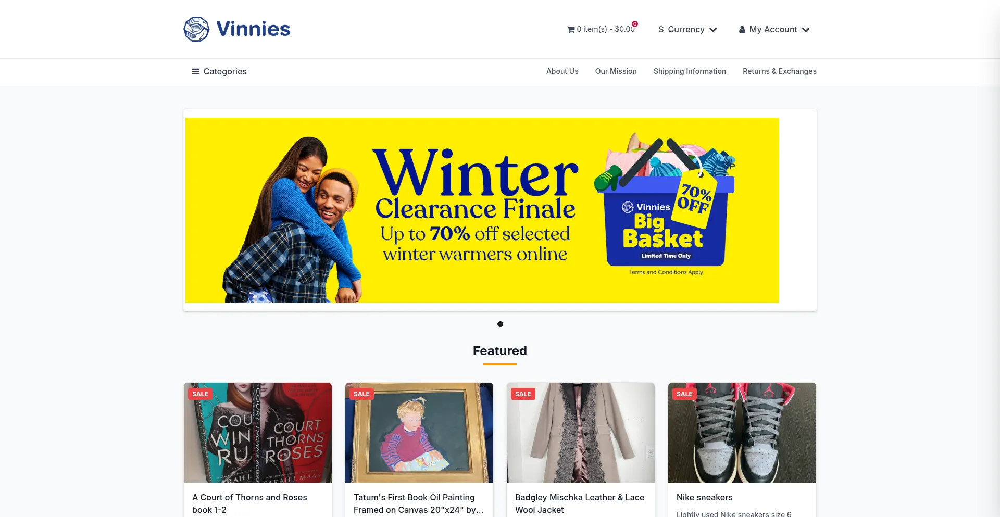
Task: Click SALE badge on Nike sneakers
Action: click(x=684, y=394)
